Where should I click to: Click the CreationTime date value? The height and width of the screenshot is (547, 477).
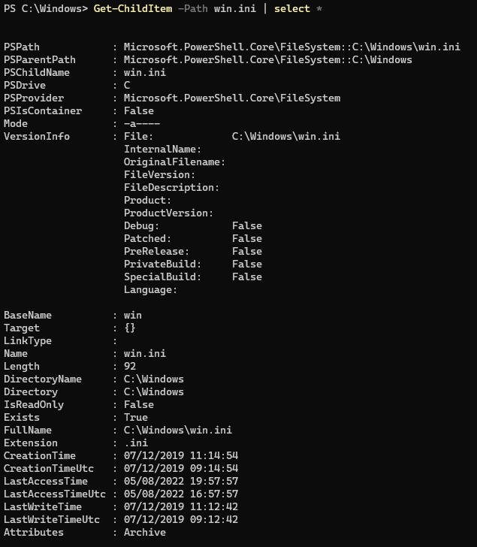pos(181,455)
